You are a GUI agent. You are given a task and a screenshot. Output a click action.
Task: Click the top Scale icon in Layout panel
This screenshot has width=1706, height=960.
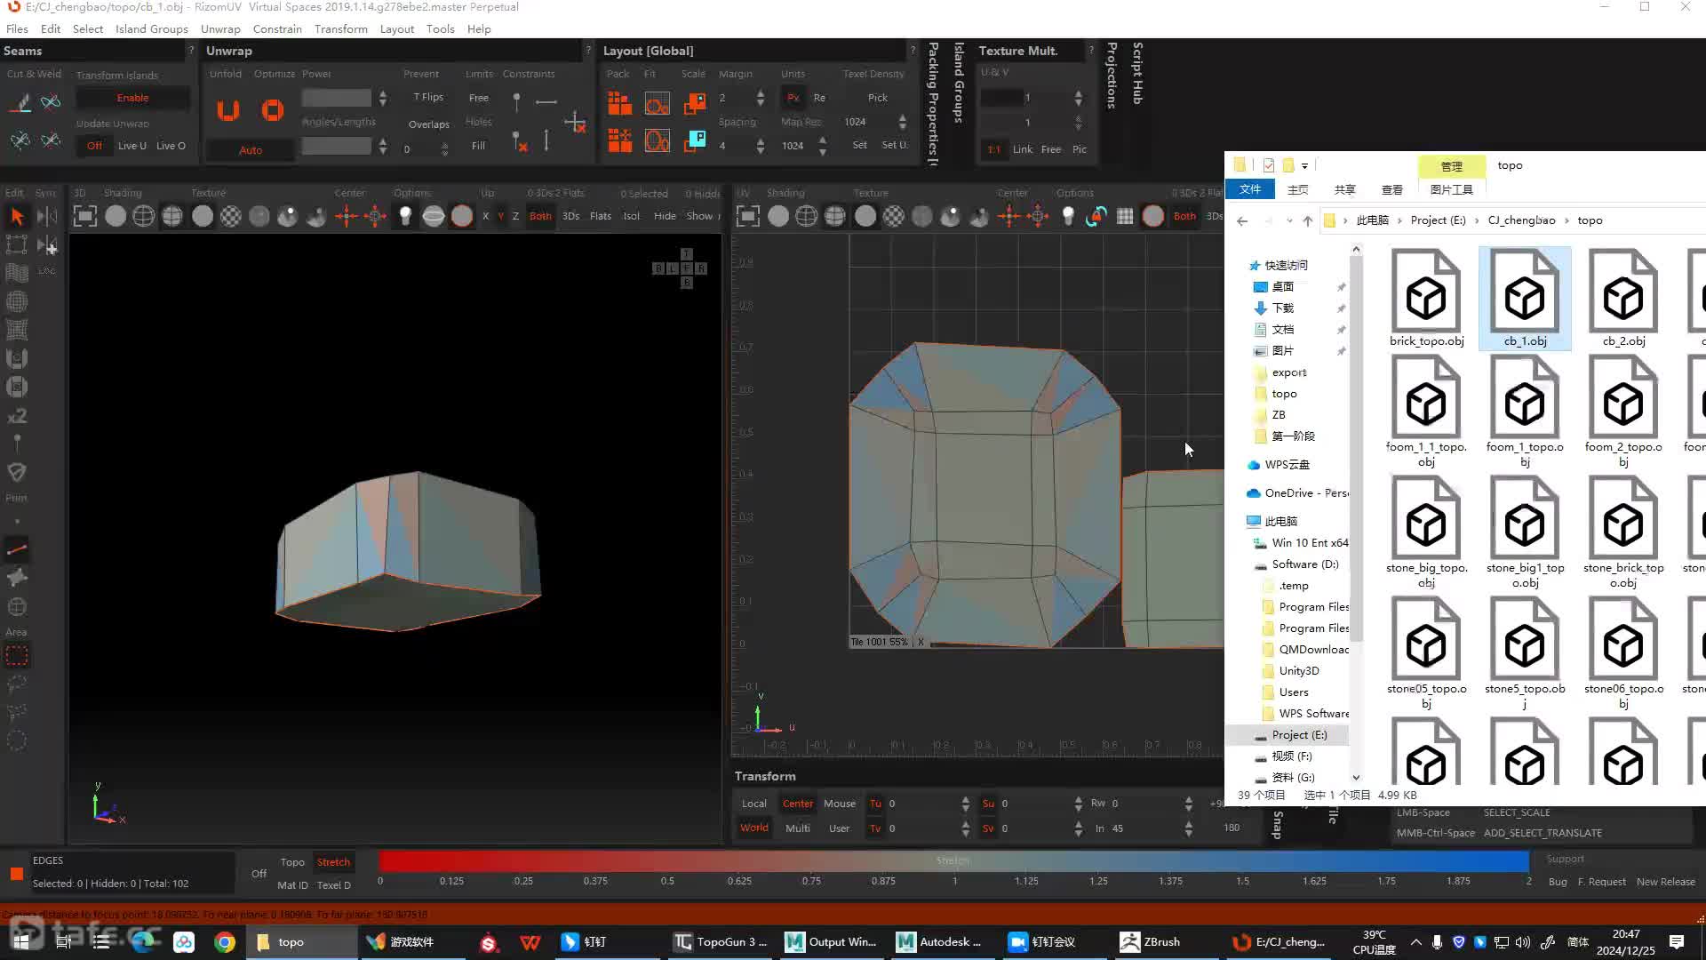tap(694, 104)
